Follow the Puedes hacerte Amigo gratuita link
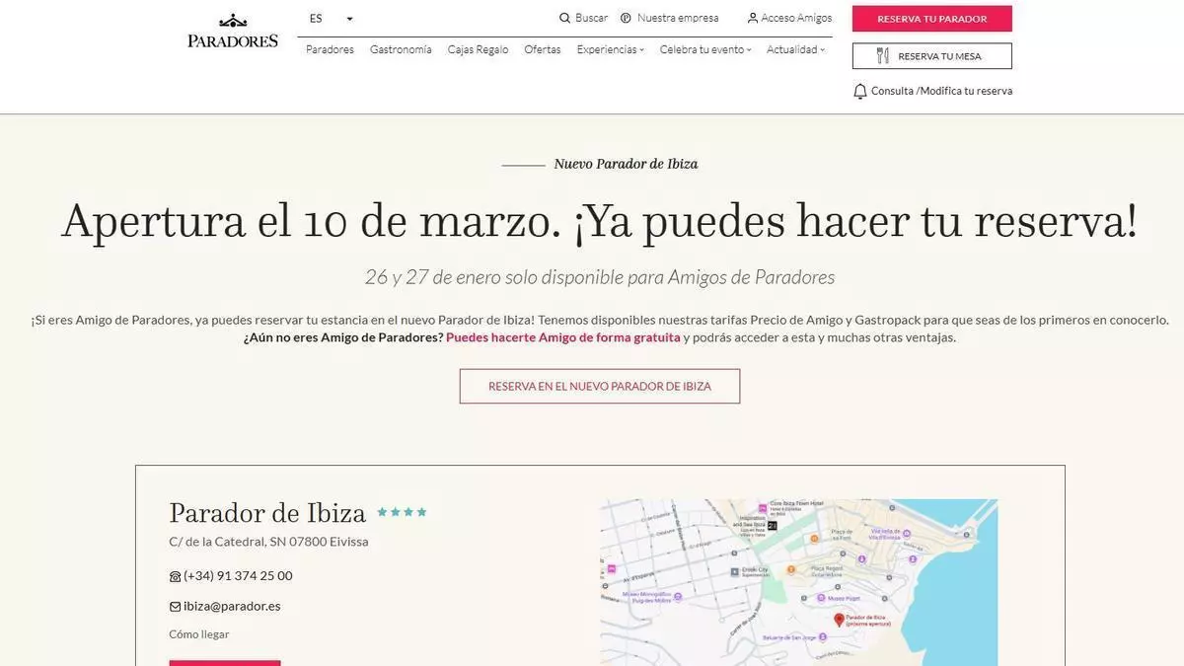Screen dimensions: 1184x666 (562, 337)
